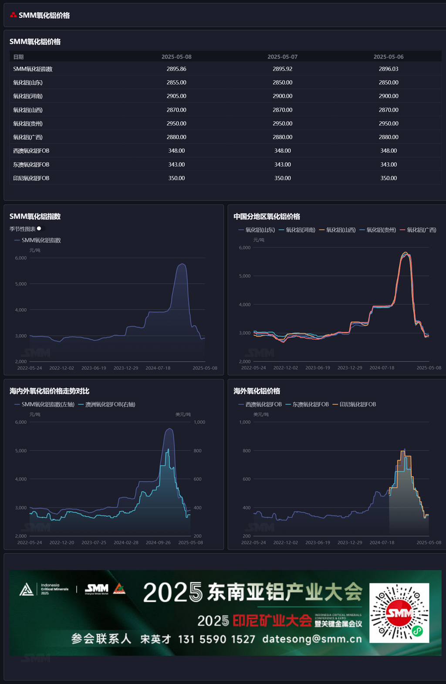Click the 氧化铝(山西) row label in table
Image resolution: width=446 pixels, height=684 pixels.
28,110
